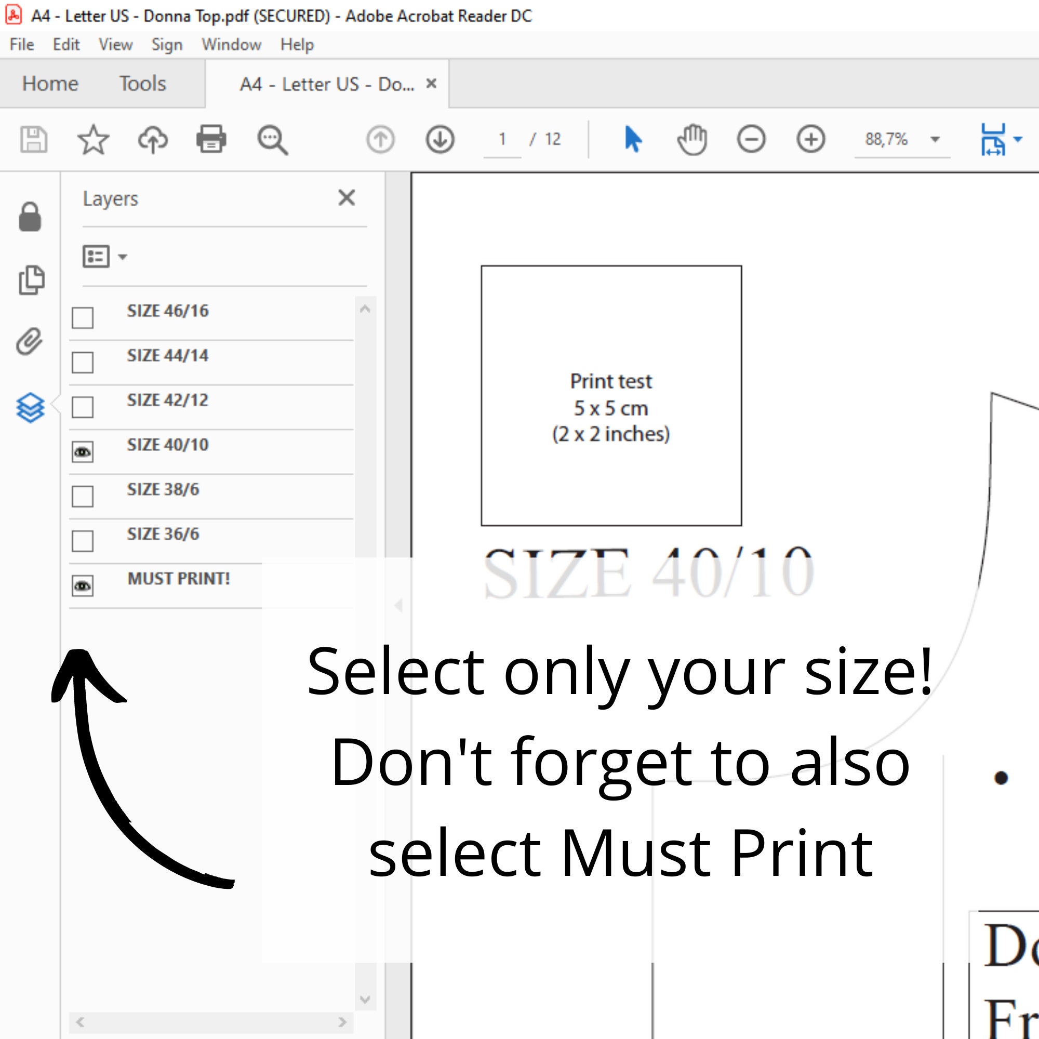
Task: Select the SIZE 46/16 layer name
Action: click(x=168, y=311)
